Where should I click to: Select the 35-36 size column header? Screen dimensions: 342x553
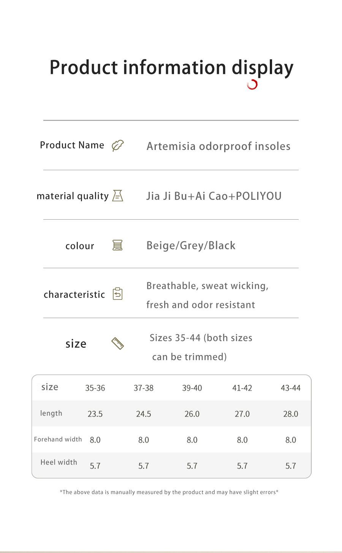[x=95, y=388]
